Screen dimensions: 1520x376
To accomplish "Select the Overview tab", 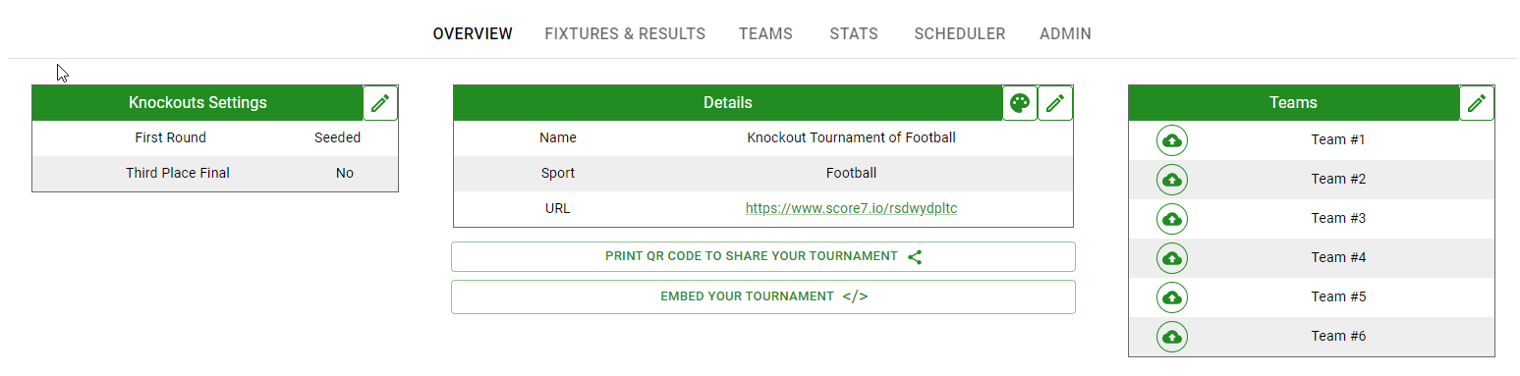I will [x=473, y=33].
